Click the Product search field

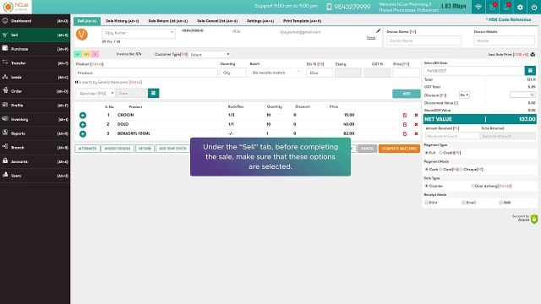(x=146, y=73)
